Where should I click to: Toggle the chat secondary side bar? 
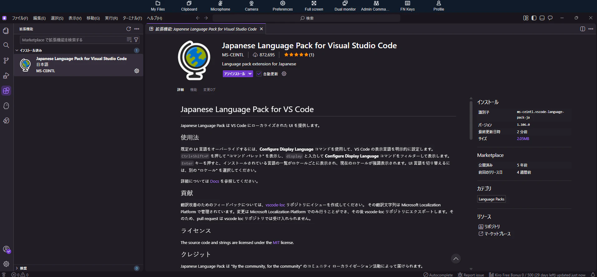coord(550,18)
